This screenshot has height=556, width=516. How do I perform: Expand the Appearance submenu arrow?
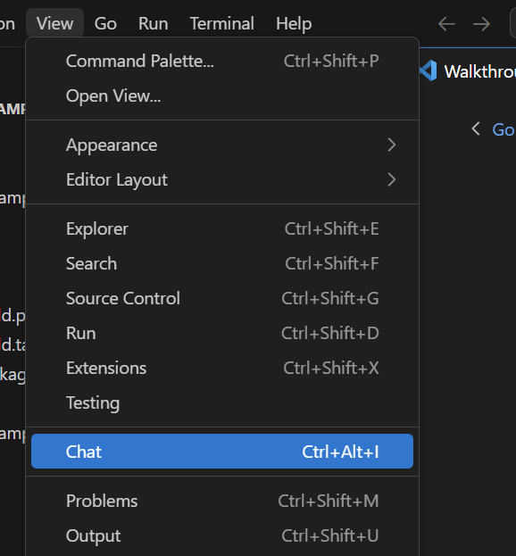click(392, 145)
